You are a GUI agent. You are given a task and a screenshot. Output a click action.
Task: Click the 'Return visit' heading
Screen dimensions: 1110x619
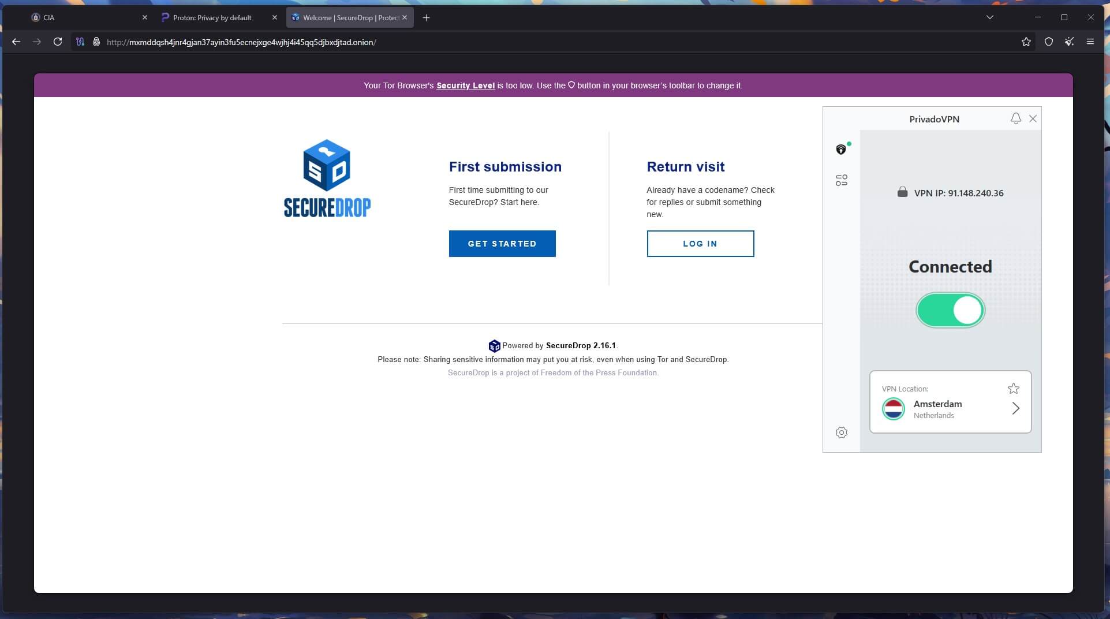click(x=685, y=167)
